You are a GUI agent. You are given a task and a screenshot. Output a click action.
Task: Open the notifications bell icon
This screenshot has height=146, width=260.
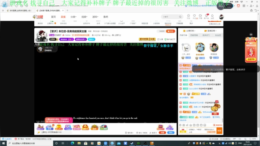212,16
